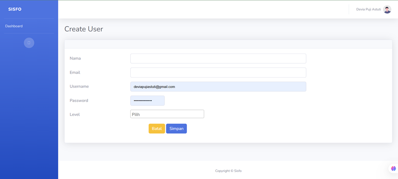The height and width of the screenshot is (179, 398).
Task: Click the Level field label
Action: tap(75, 115)
